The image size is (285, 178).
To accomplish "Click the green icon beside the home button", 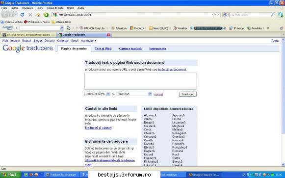I will tap(46, 15).
